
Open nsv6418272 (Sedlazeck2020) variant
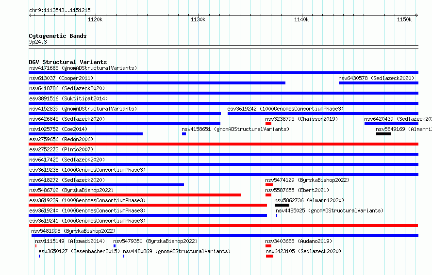[x=67, y=180]
